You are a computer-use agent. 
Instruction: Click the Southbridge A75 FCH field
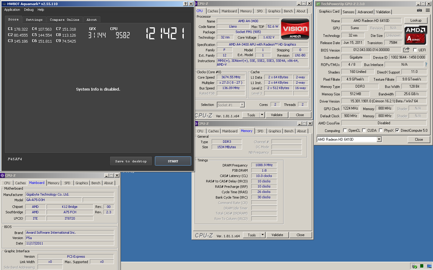(70, 212)
